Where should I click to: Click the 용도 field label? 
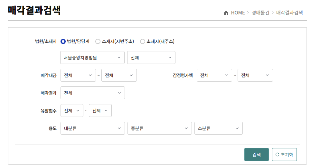click(52, 128)
